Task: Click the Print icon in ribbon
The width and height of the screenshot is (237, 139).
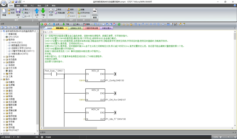Action: [x=51, y=11]
